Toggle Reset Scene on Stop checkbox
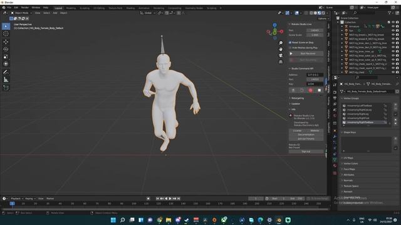 [x=290, y=42]
